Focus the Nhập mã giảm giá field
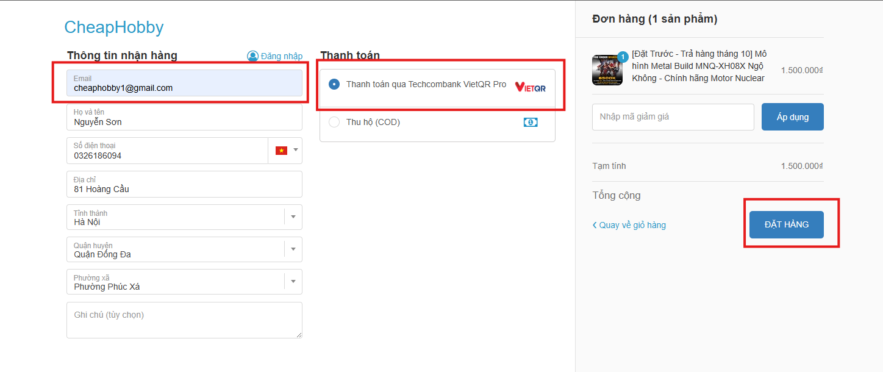The image size is (883, 372). pyautogui.click(x=673, y=117)
